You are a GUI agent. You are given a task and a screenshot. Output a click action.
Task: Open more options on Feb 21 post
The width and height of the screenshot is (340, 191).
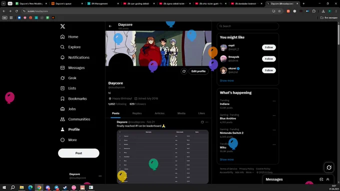tap(207, 122)
